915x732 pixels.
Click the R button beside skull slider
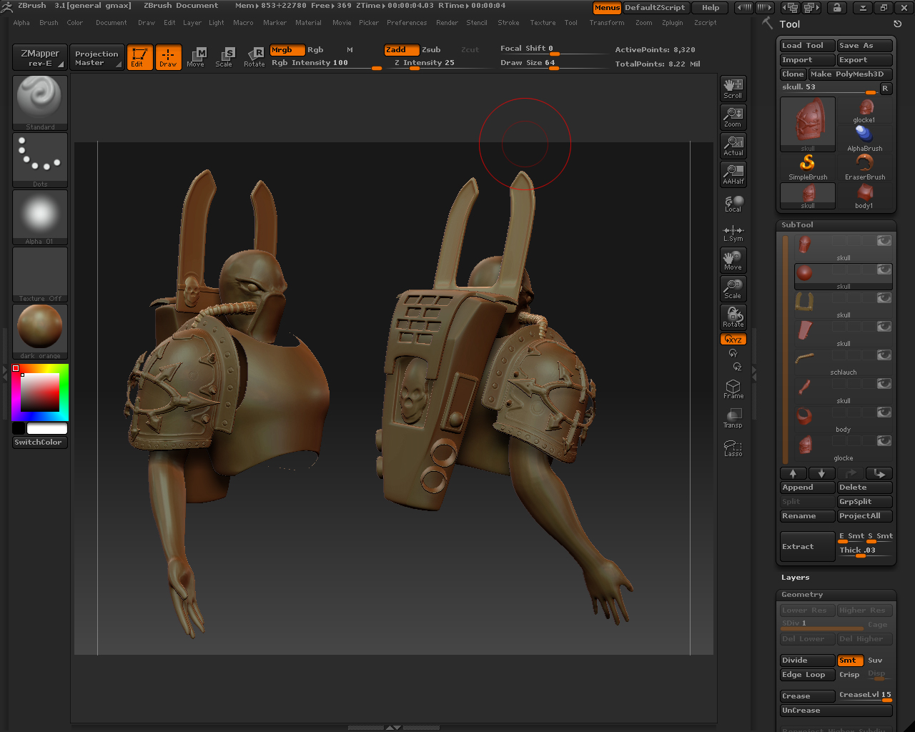(x=885, y=89)
